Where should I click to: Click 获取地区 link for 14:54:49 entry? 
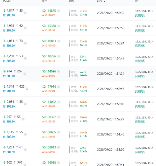[140, 61]
